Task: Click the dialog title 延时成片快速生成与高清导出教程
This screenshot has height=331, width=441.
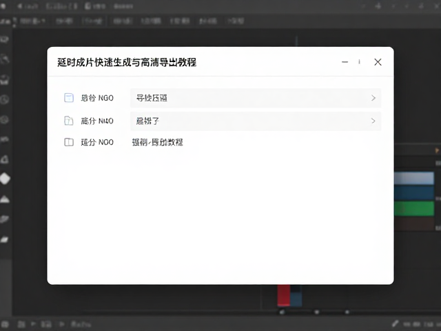Action: 127,62
